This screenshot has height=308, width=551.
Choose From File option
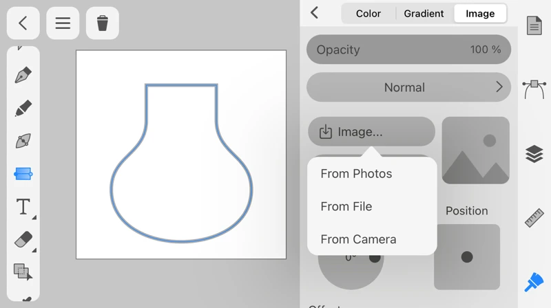pos(346,206)
